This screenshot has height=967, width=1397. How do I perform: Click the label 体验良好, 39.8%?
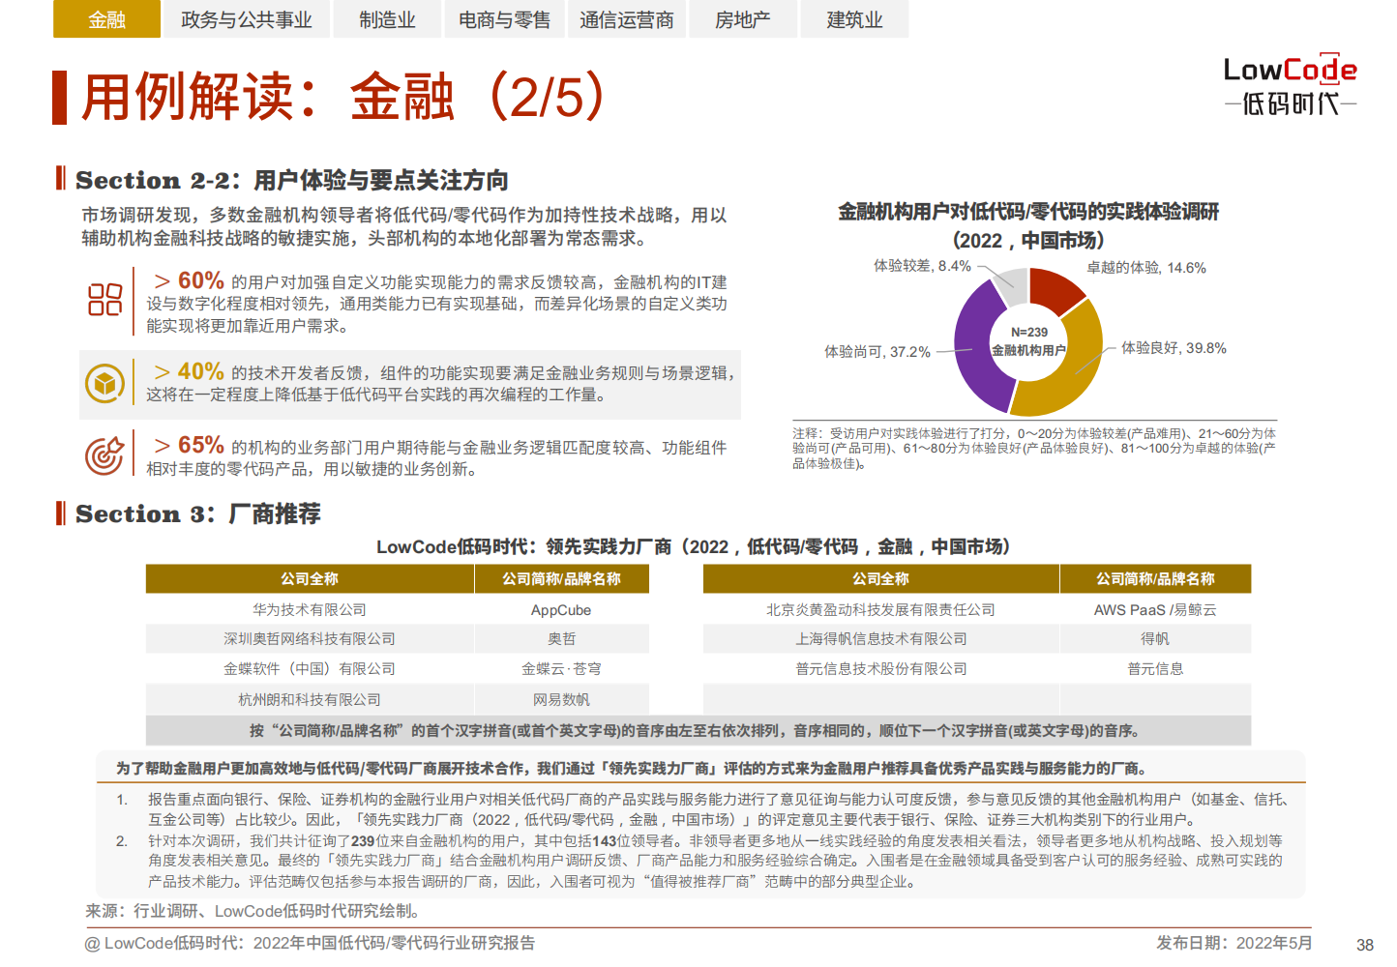(1174, 348)
